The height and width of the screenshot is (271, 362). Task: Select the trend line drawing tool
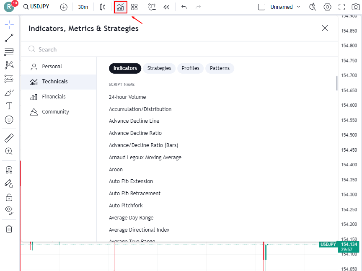pos(9,38)
